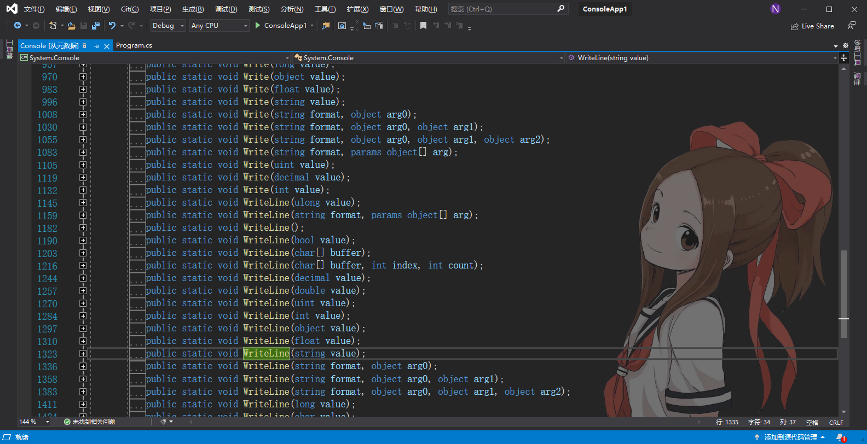Click the account avatar N icon

pos(775,9)
